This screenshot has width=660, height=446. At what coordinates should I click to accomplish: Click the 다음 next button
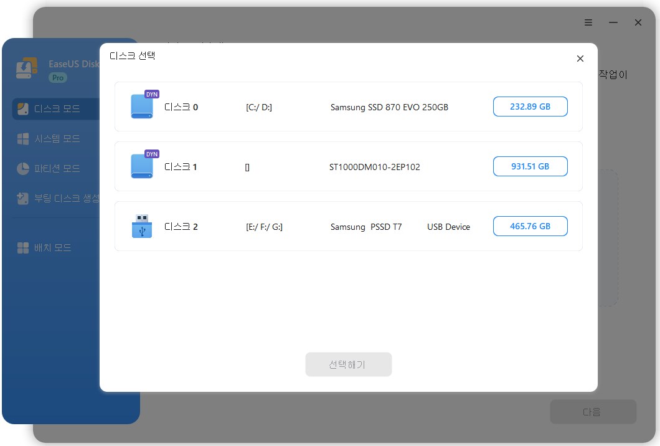(593, 412)
